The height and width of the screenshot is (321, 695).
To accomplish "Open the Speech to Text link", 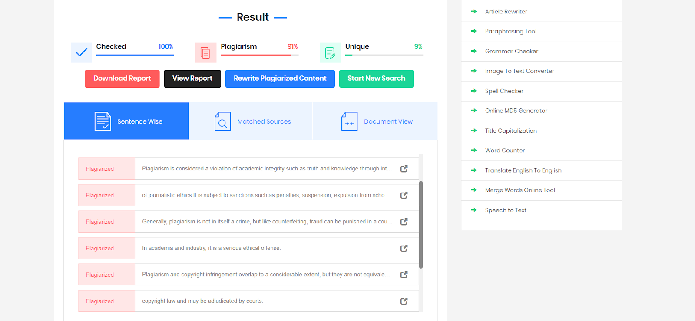I will [x=506, y=210].
